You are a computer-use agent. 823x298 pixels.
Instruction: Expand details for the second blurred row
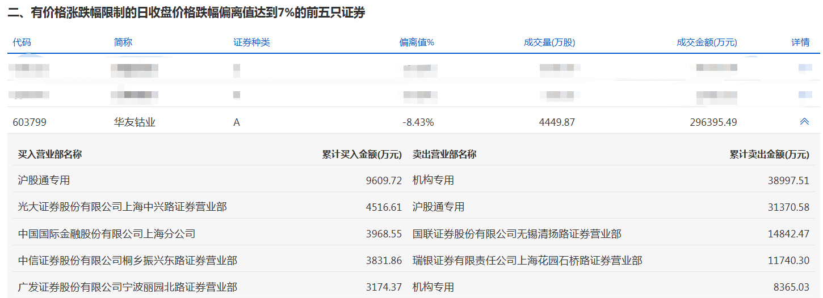[x=804, y=95]
